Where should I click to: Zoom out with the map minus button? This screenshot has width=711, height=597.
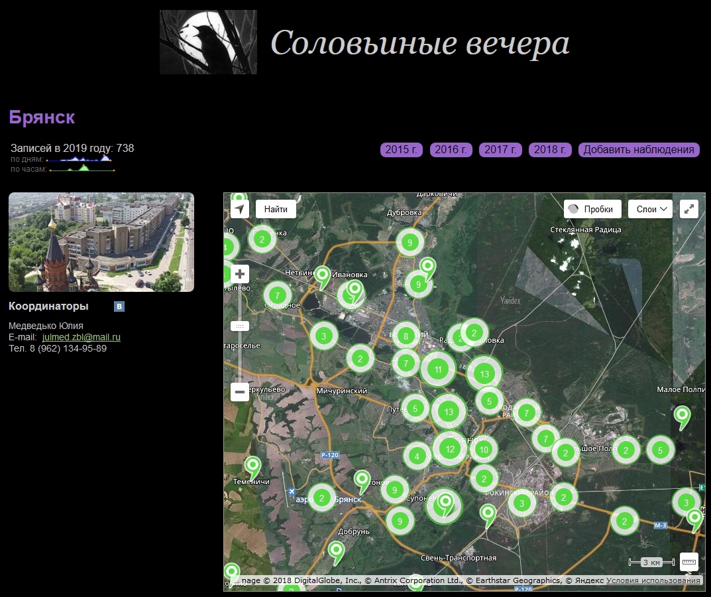[240, 392]
